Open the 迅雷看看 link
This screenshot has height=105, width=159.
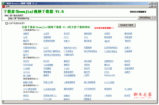pos(47,37)
